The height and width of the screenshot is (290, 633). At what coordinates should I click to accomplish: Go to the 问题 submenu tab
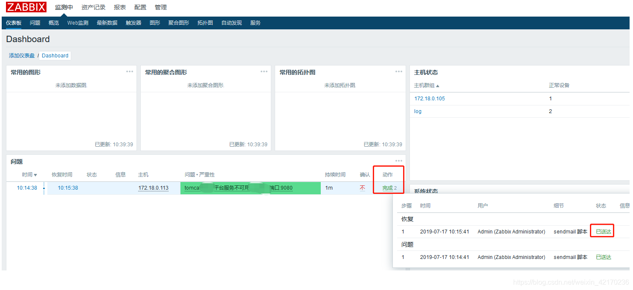coord(35,23)
